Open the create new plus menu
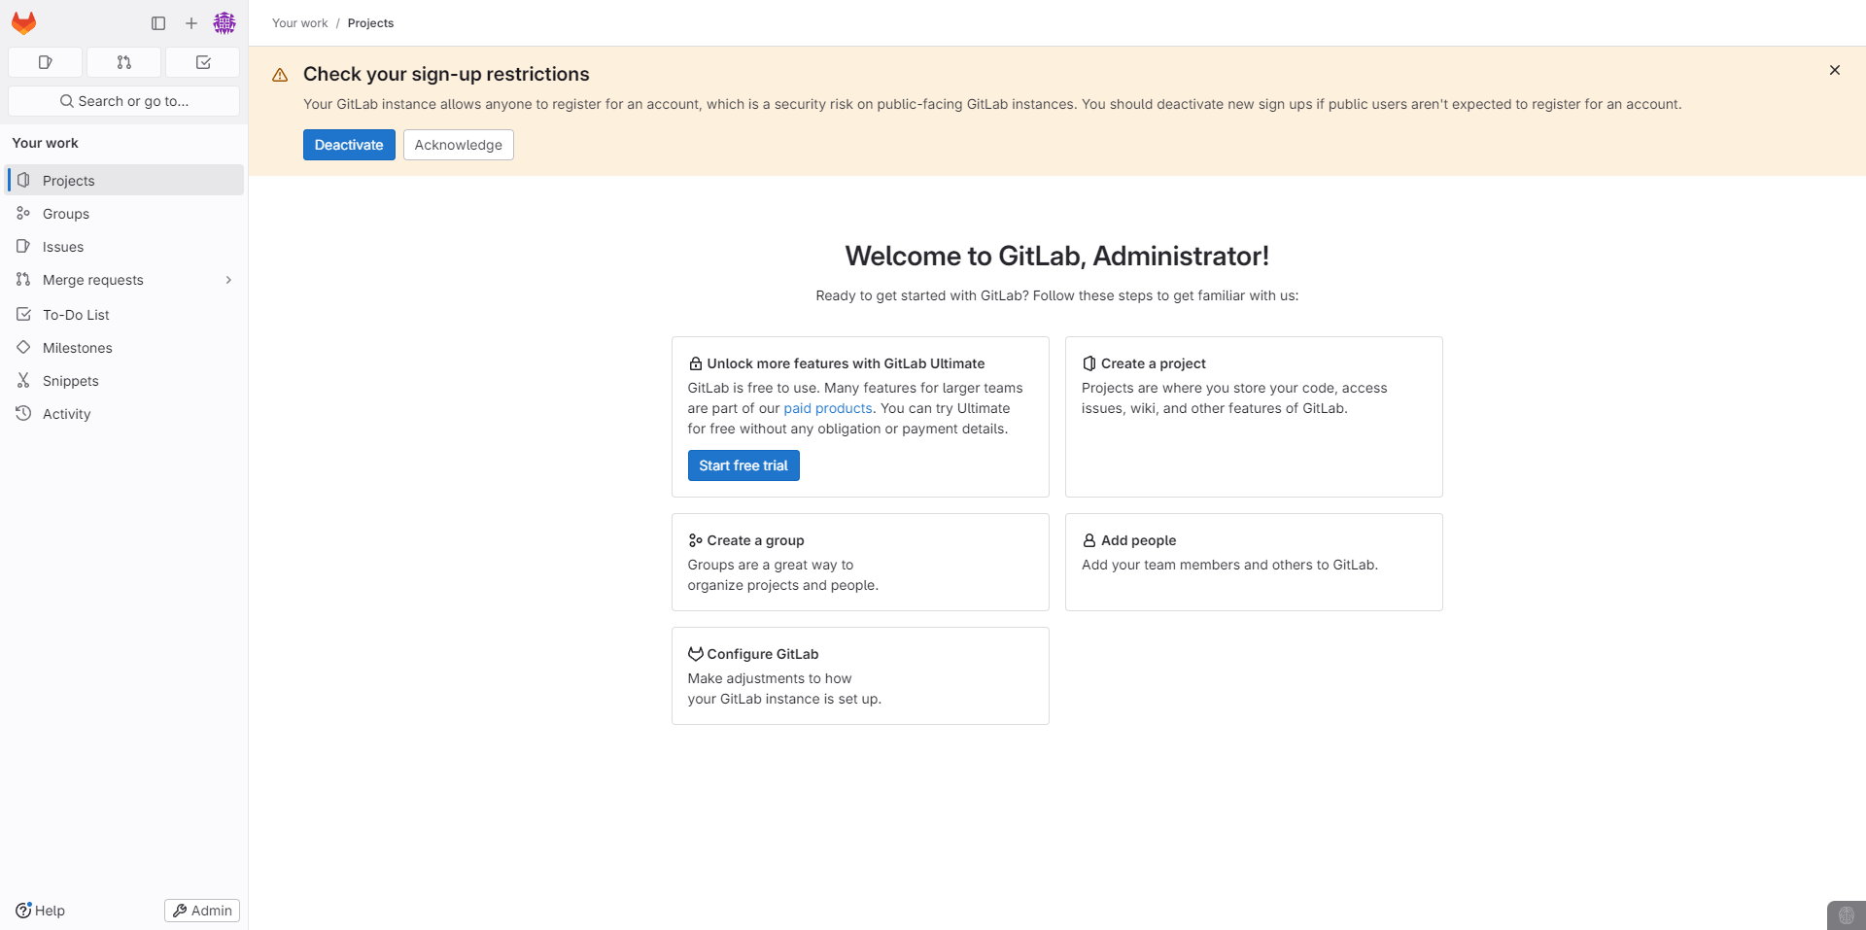1866x930 pixels. click(x=191, y=23)
